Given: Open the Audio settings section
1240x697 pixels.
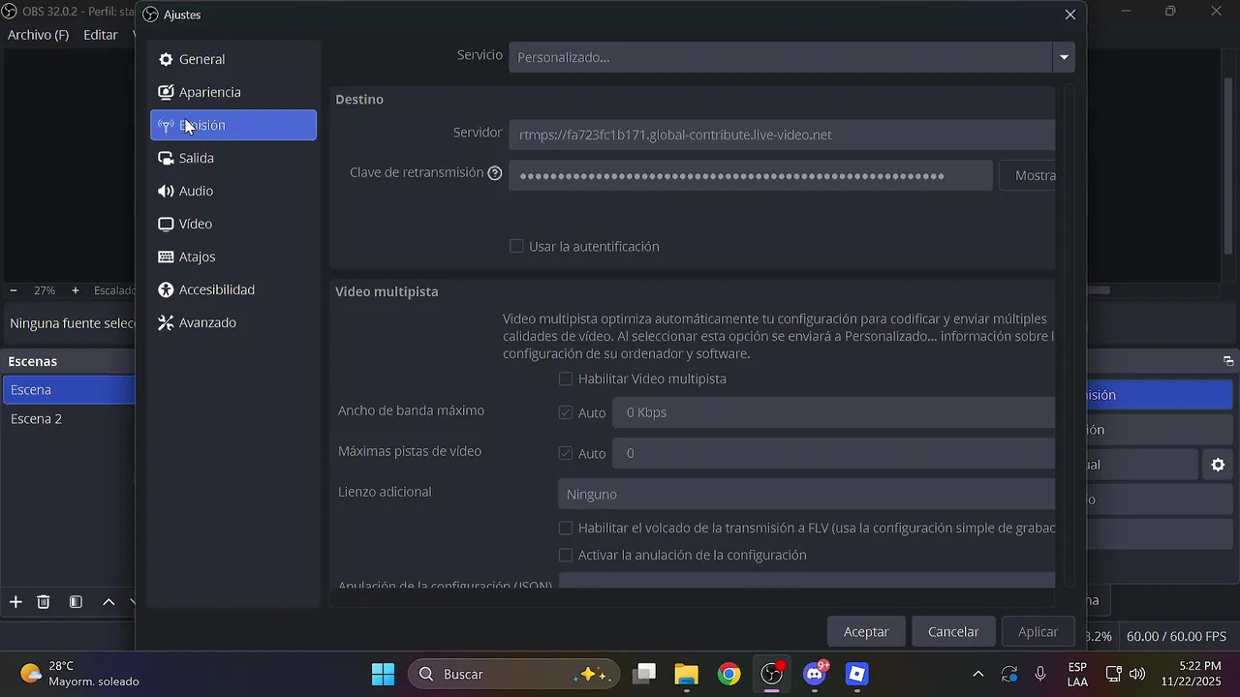Looking at the screenshot, I should 233,191.
